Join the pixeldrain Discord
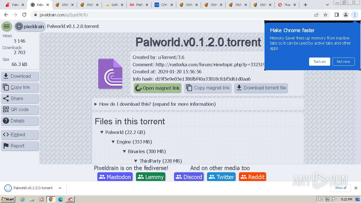Viewport: 361px width, 203px height. tap(189, 177)
